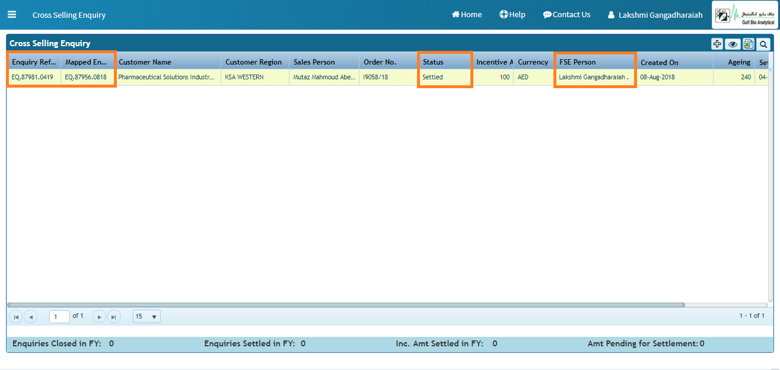Image resolution: width=780 pixels, height=370 pixels.
Task: Go to the last results page
Action: tap(114, 317)
